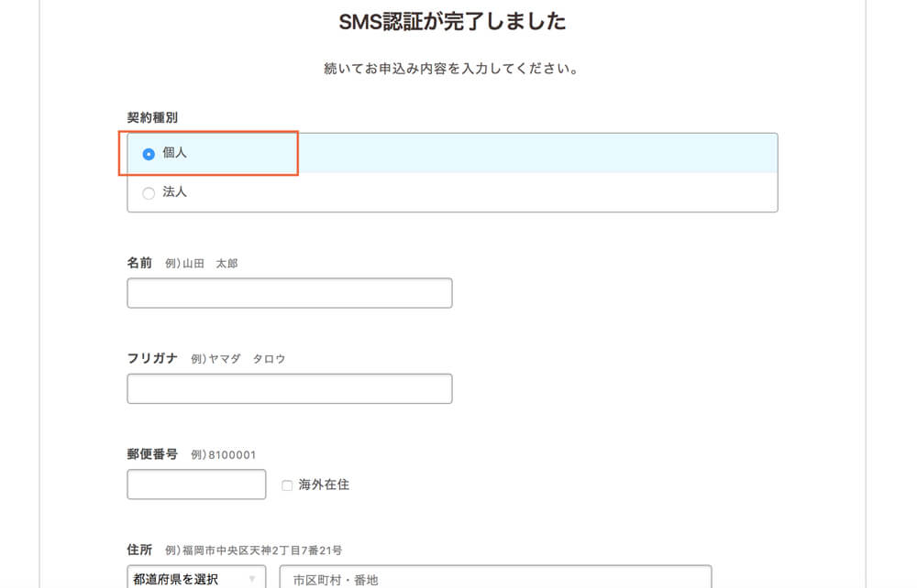
Task: Click the 例)ヤマダ タロウ hint text
Action: click(x=238, y=359)
